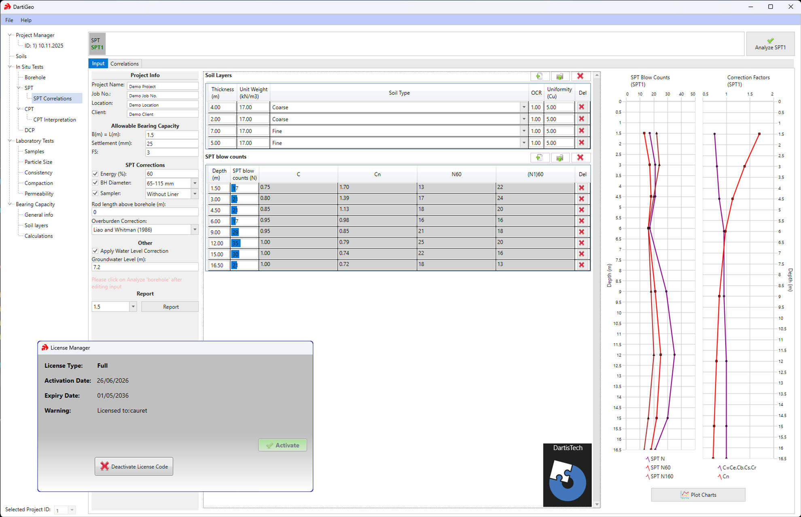Open the Report depth 1.5 dropdown
801x517 pixels.
tap(133, 307)
